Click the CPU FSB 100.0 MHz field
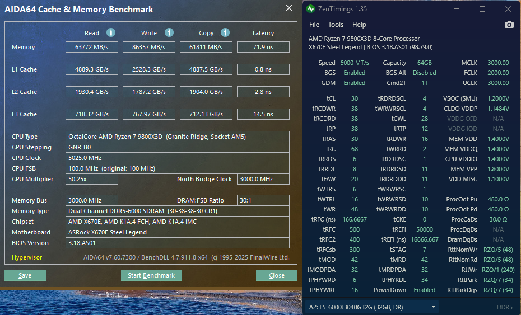This screenshot has width=521, height=315. click(178, 168)
